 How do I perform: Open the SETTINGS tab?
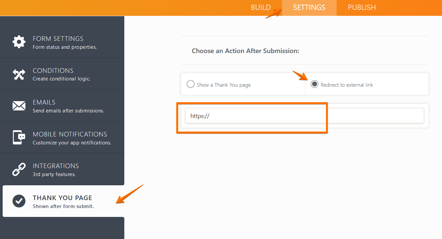[x=309, y=8]
